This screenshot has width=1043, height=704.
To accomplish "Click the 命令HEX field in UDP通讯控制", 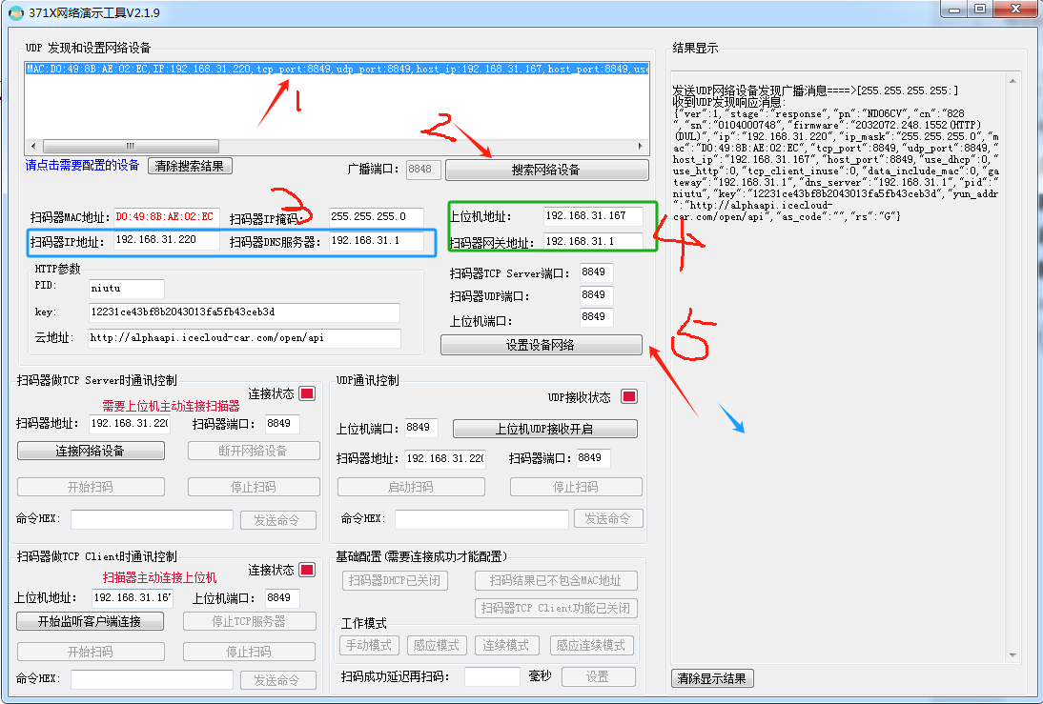I will pos(481,519).
